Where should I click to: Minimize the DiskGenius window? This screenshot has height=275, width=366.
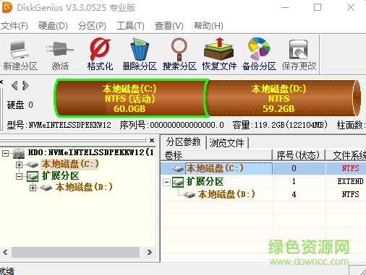[x=285, y=7]
